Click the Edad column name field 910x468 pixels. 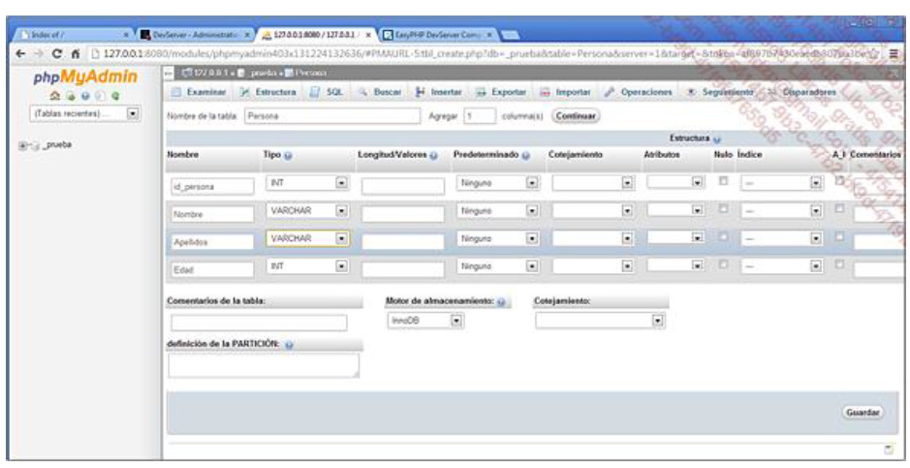click(x=212, y=269)
